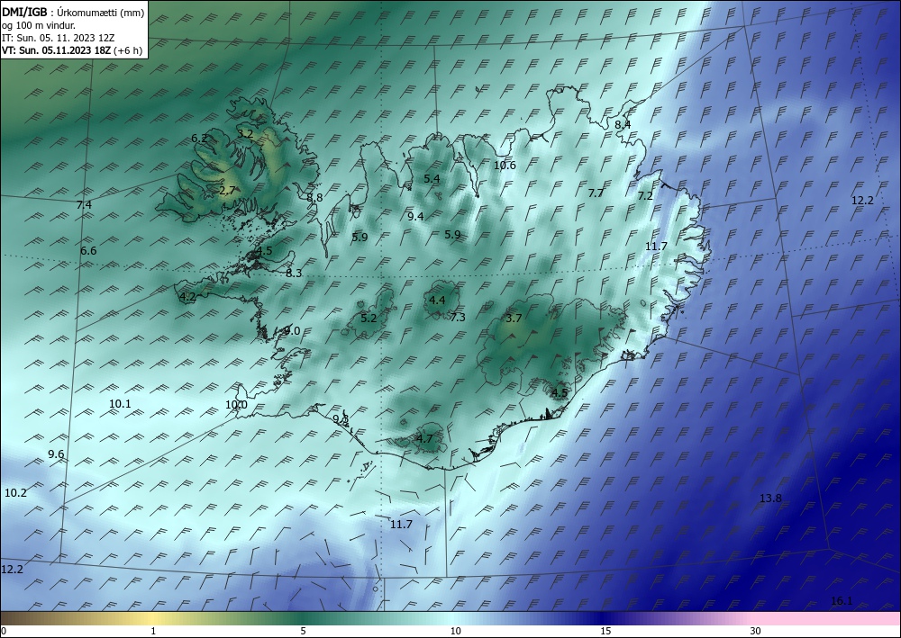Click the color scale label 30
The image size is (901, 638).
tap(755, 632)
